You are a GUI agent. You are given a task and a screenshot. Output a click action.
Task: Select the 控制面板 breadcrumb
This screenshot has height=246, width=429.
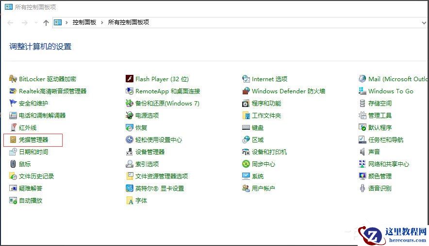[x=84, y=22]
